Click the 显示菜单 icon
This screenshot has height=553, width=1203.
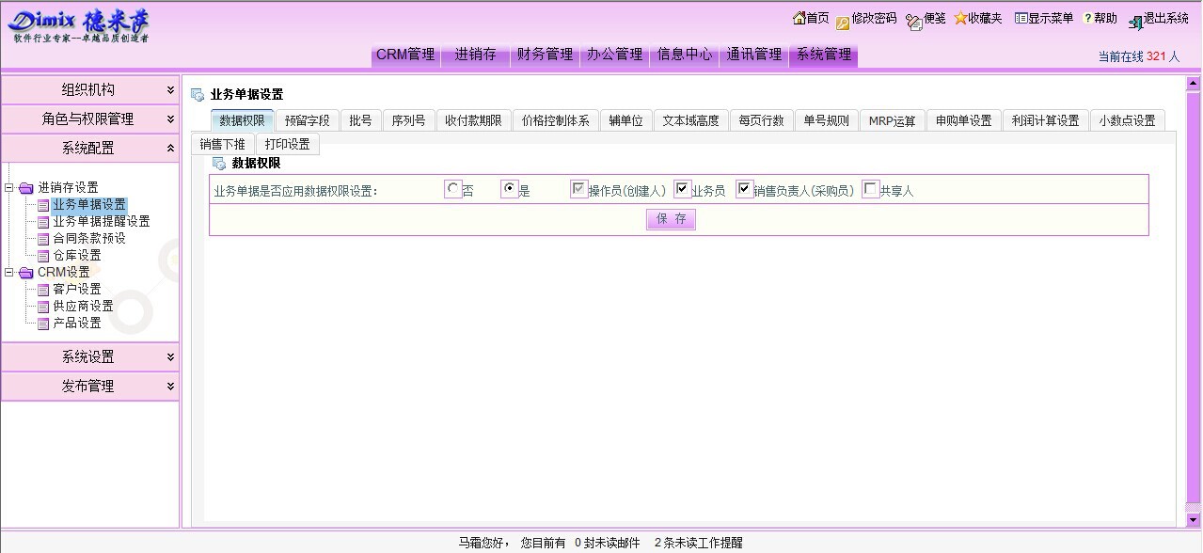[1021, 19]
